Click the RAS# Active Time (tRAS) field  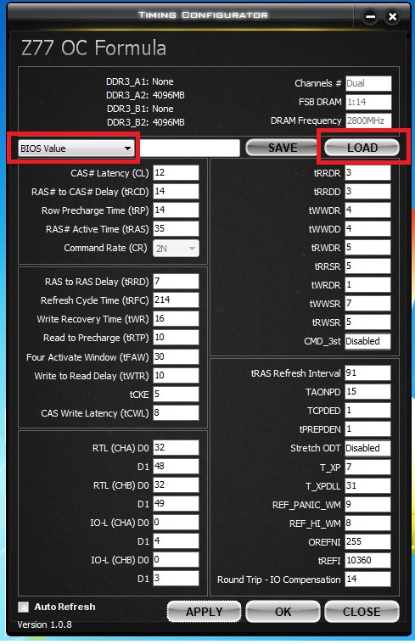pyautogui.click(x=176, y=229)
